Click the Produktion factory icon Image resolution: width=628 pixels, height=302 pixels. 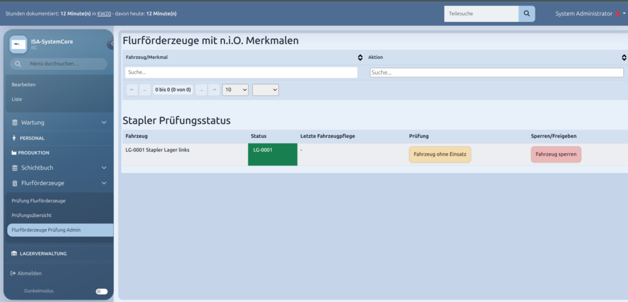(15, 153)
